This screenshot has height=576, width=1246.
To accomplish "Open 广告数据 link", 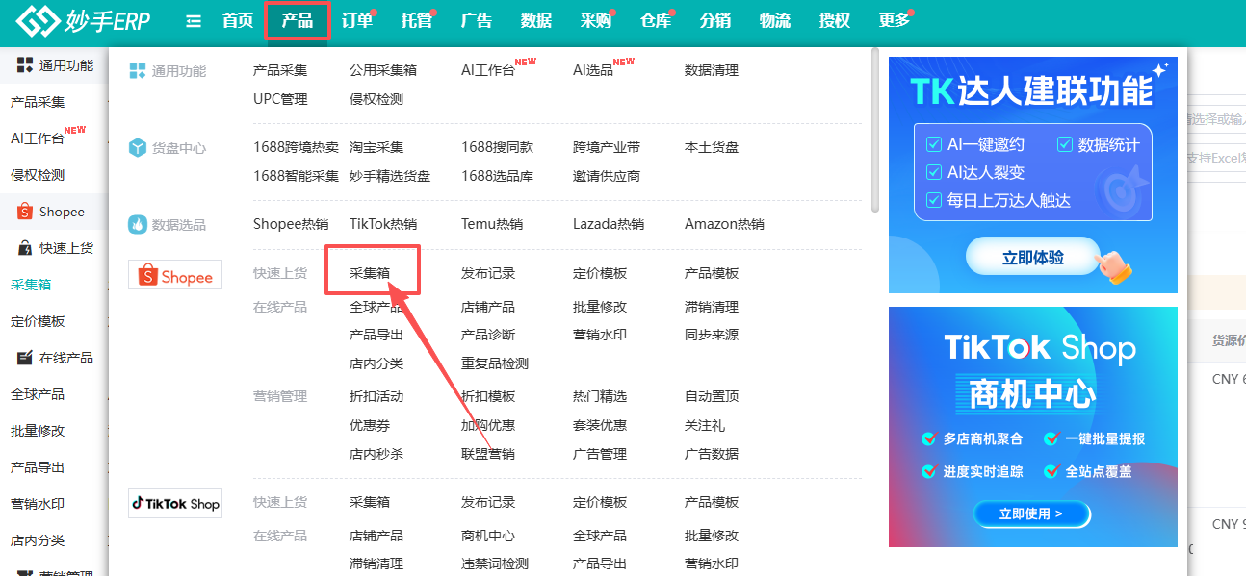I will [x=712, y=454].
